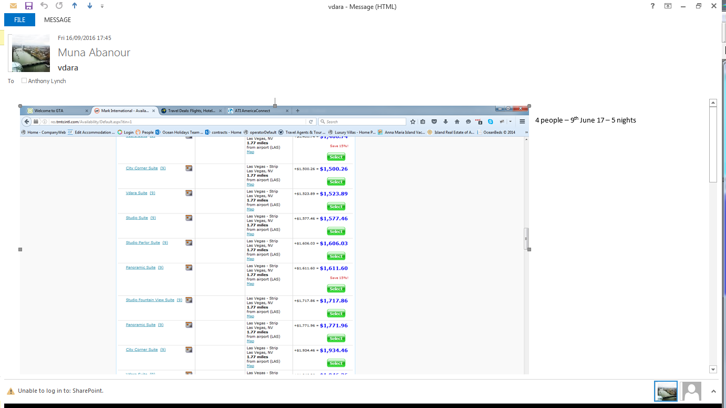Click the 'operatorDefault' bookmark
This screenshot has width=726, height=408.
pyautogui.click(x=260, y=132)
